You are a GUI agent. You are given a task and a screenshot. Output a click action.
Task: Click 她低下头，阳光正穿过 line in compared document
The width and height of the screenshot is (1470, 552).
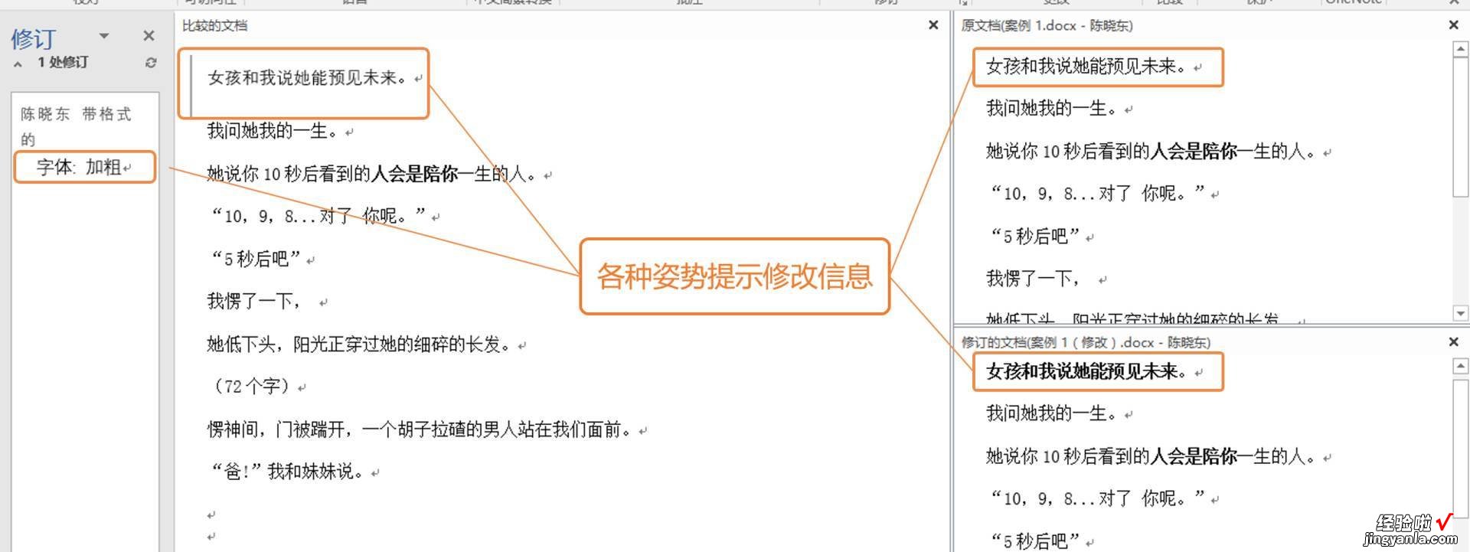point(361,344)
